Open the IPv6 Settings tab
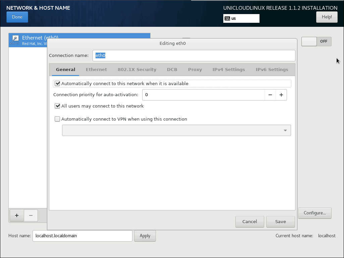The height and width of the screenshot is (258, 344). tap(272, 69)
